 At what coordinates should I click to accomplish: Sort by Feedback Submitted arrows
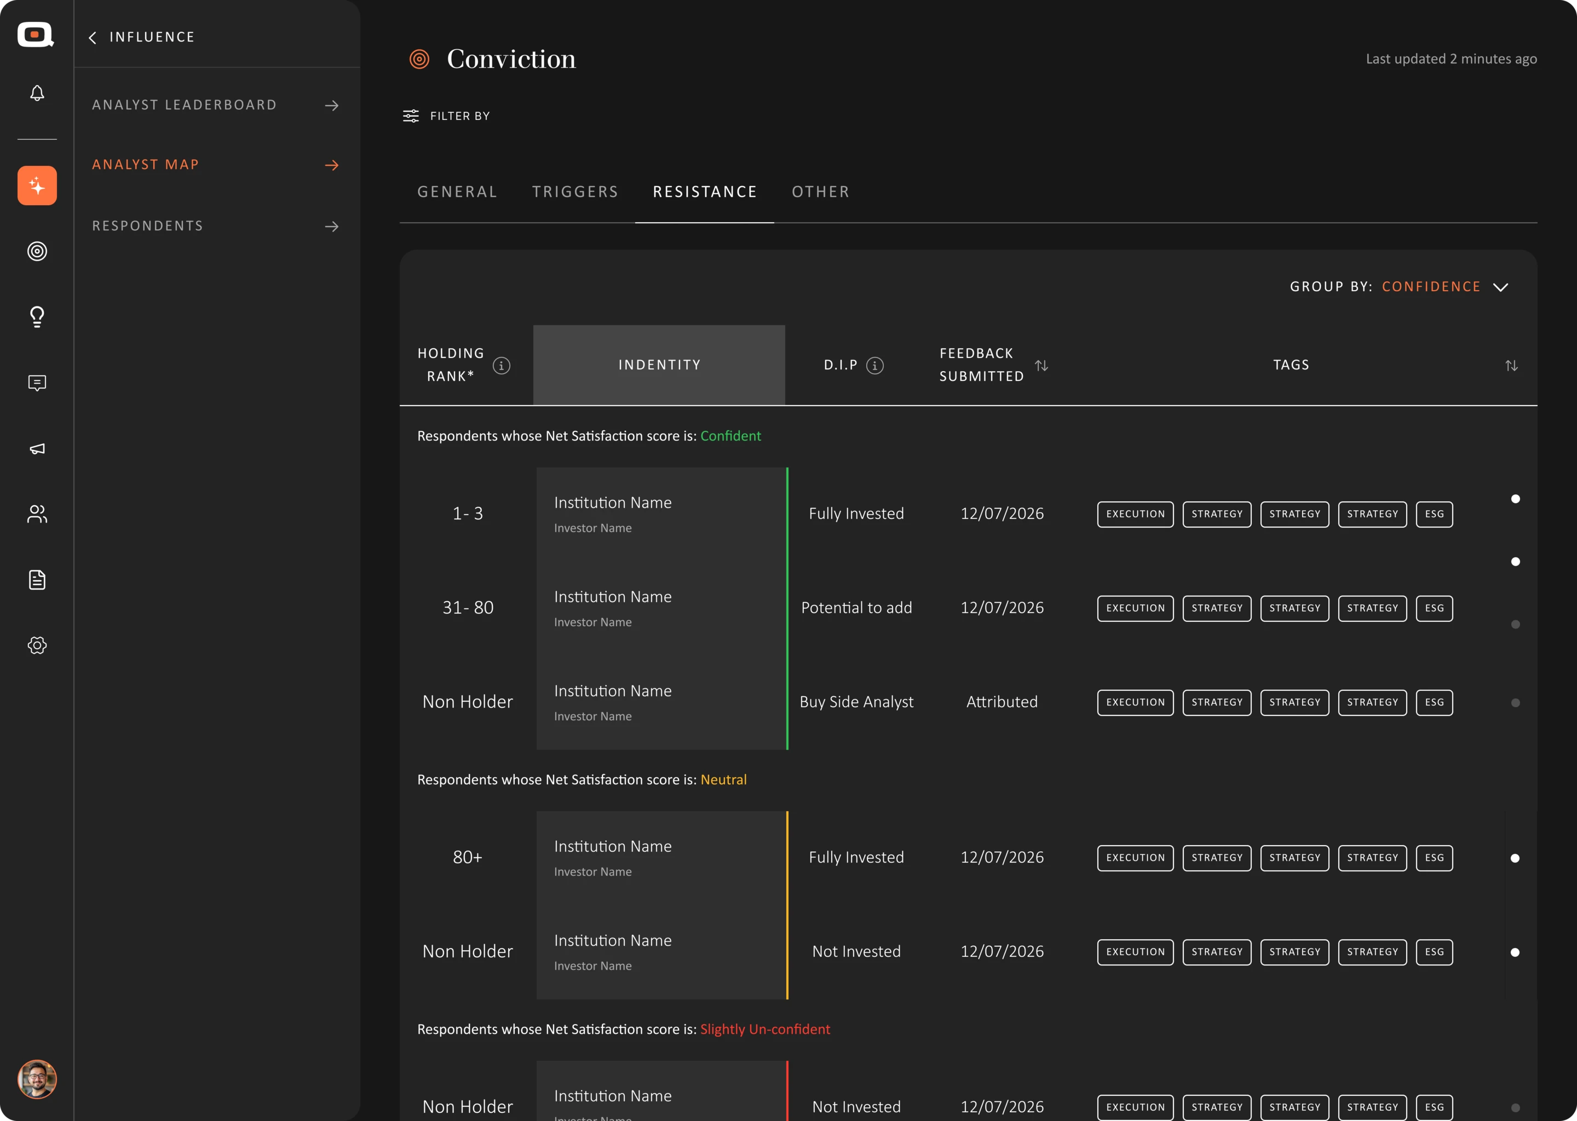point(1042,365)
